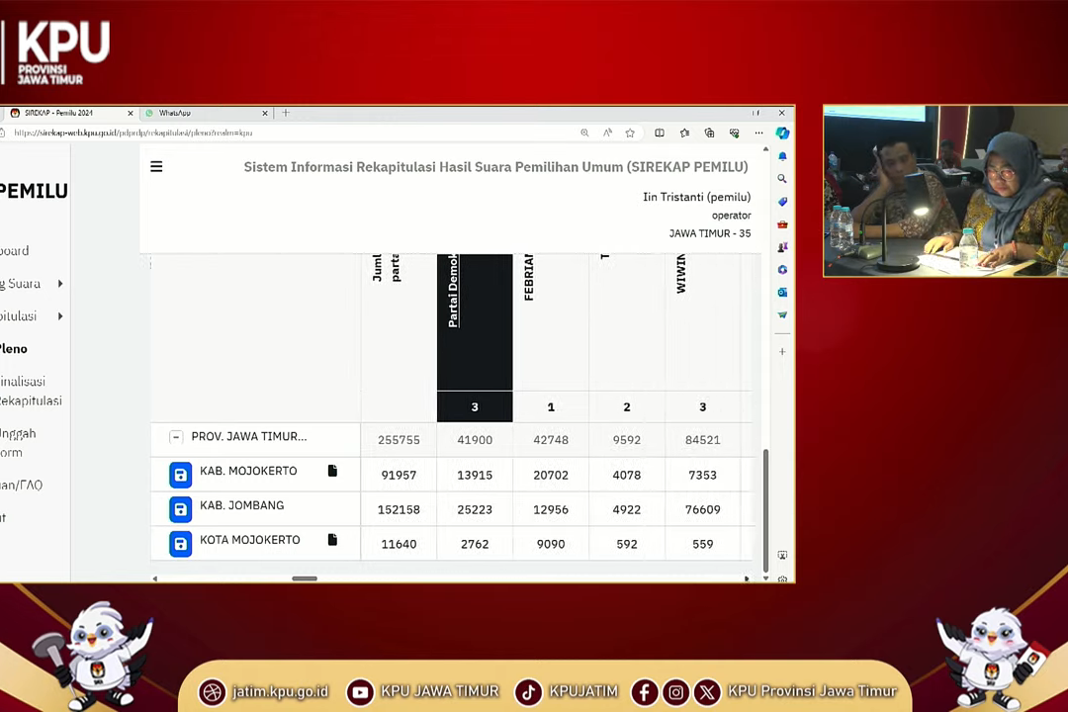Click the horizontal scrollbar thumb under table
Image resolution: width=1068 pixels, height=712 pixels.
point(305,578)
